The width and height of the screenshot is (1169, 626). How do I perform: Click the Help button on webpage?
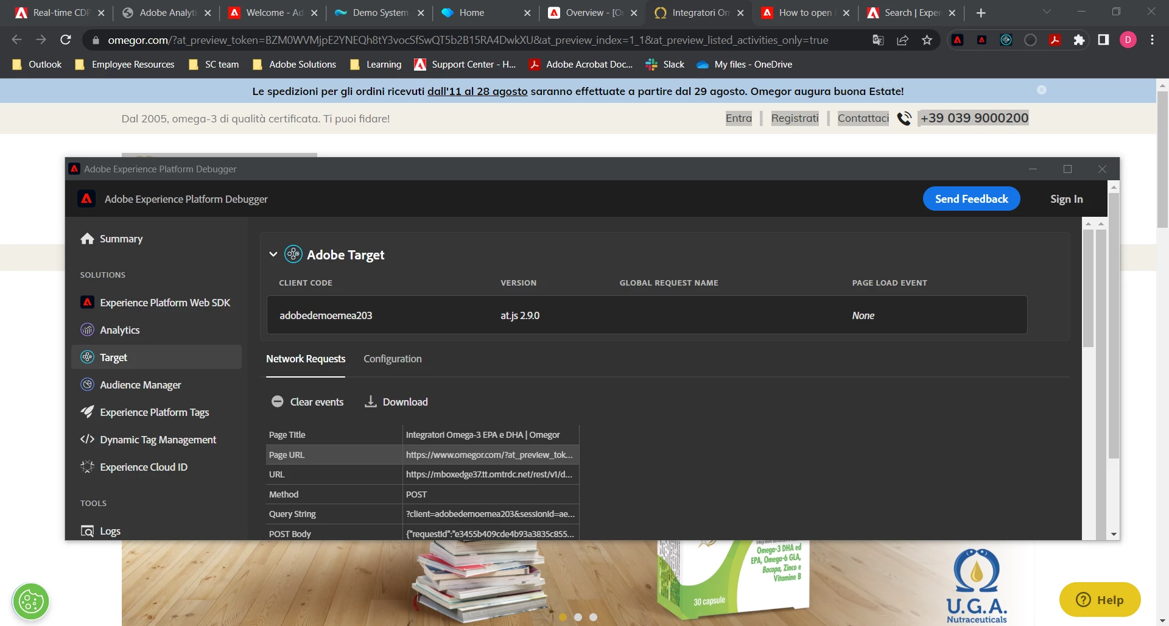pos(1100,600)
